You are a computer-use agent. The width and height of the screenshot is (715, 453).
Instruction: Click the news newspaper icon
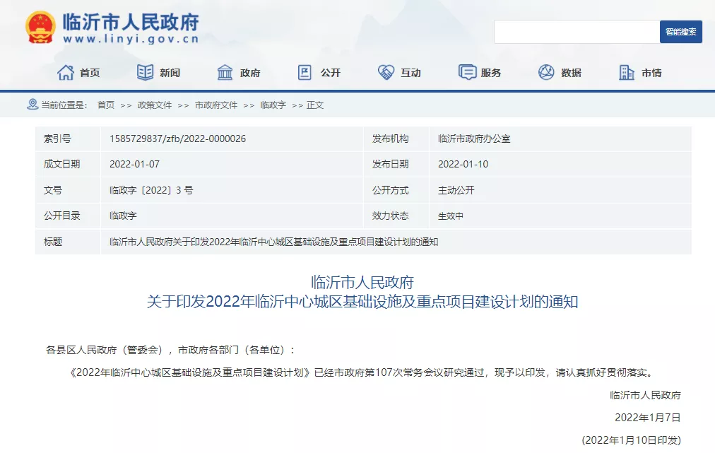click(x=146, y=73)
